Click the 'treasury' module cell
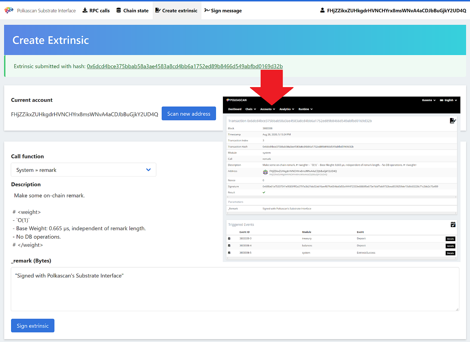470x342 pixels. 307,238
